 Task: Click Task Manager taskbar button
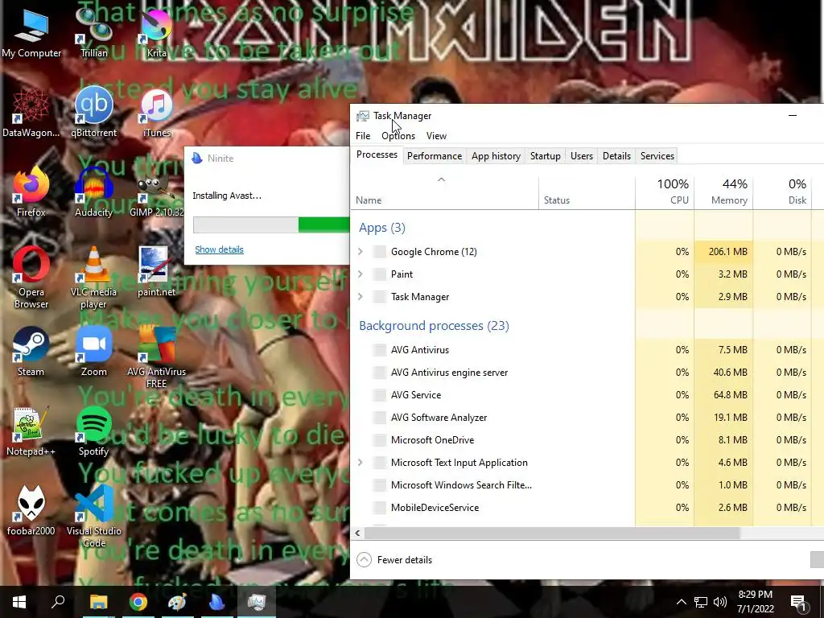pos(257,602)
